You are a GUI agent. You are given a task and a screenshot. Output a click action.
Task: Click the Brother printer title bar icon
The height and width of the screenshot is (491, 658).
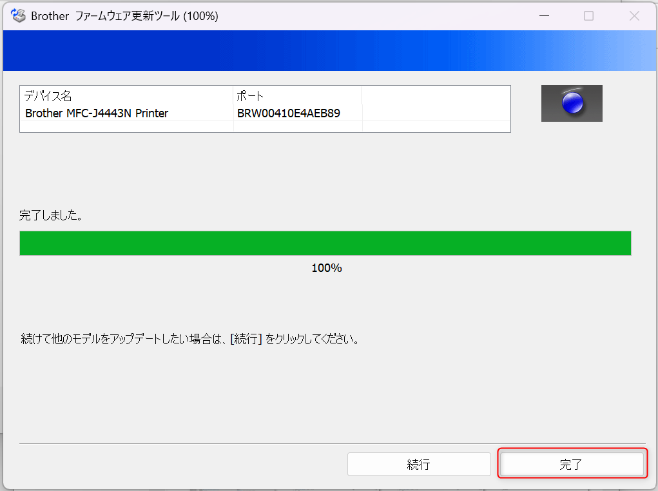click(18, 16)
